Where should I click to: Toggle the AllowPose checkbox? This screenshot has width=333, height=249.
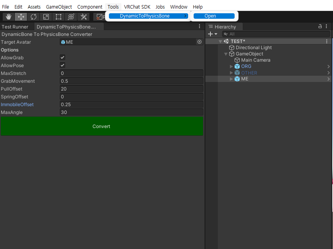click(62, 65)
